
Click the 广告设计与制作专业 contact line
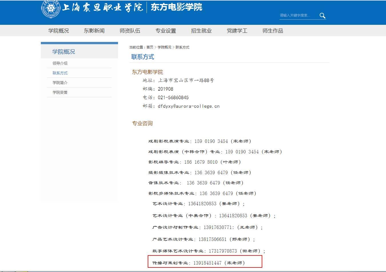[207, 227]
